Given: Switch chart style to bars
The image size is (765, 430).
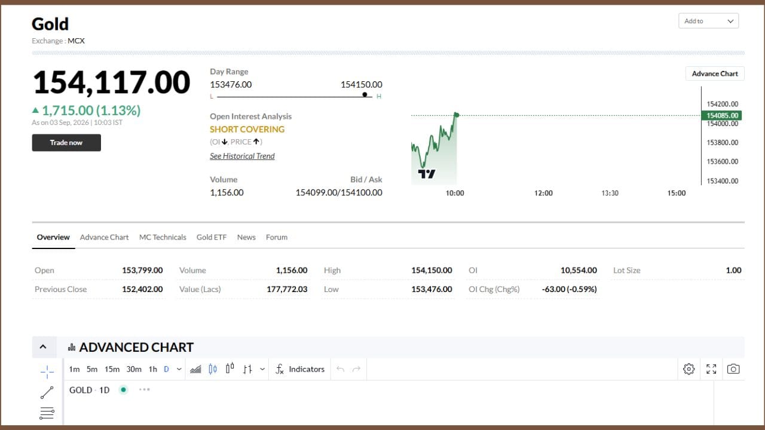Looking at the screenshot, I should tap(247, 369).
